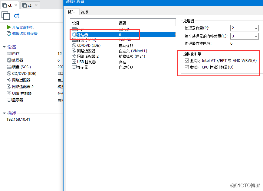The height and width of the screenshot is (191, 263).
Task: Click 内存 label in left device list
Action: (x=16, y=53)
